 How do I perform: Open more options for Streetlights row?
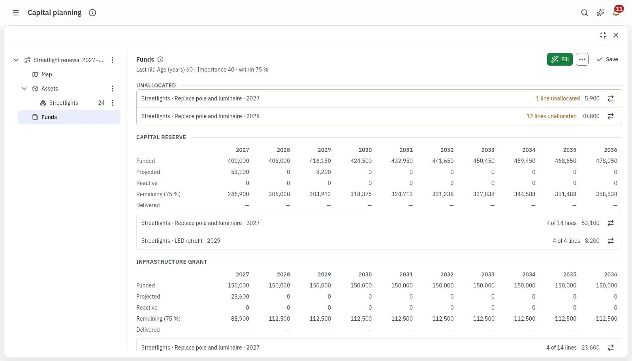(113, 103)
